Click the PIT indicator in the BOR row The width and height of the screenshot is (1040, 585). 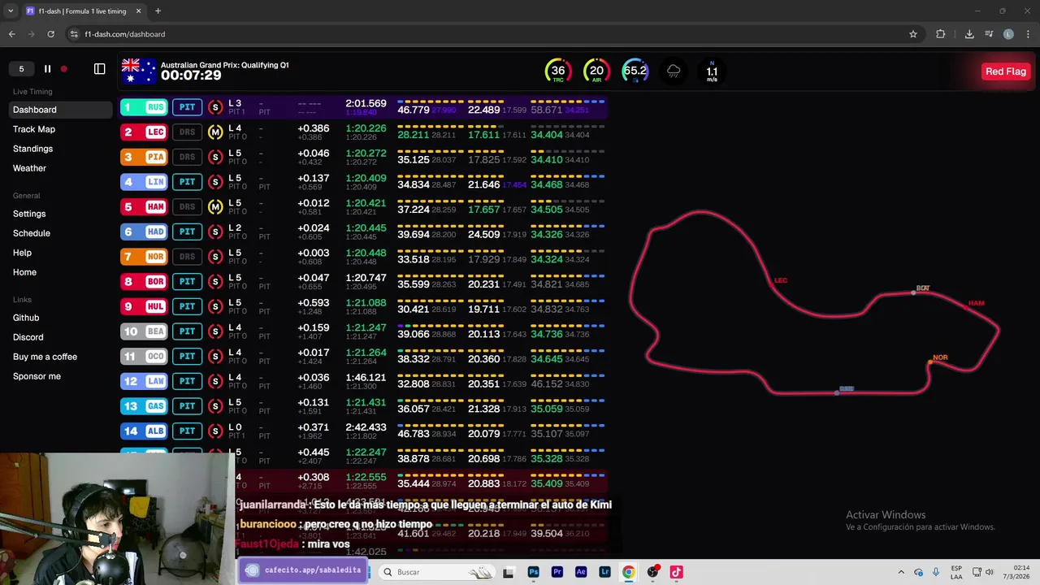click(x=187, y=281)
